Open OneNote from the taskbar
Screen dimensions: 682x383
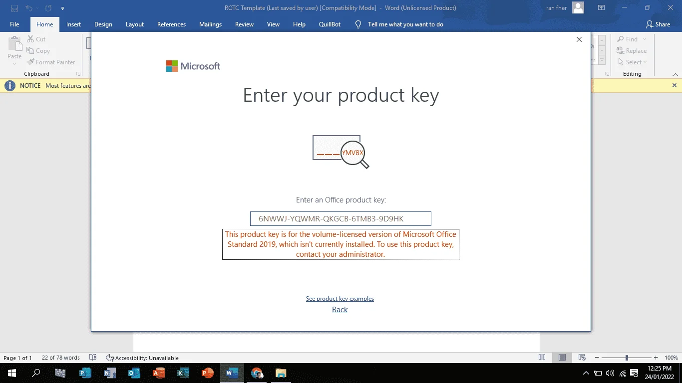click(x=109, y=373)
